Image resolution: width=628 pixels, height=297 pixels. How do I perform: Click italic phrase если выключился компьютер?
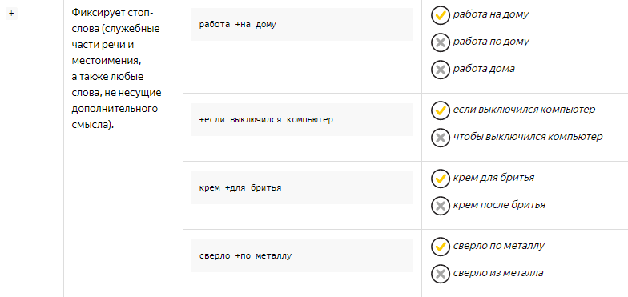[524, 110]
